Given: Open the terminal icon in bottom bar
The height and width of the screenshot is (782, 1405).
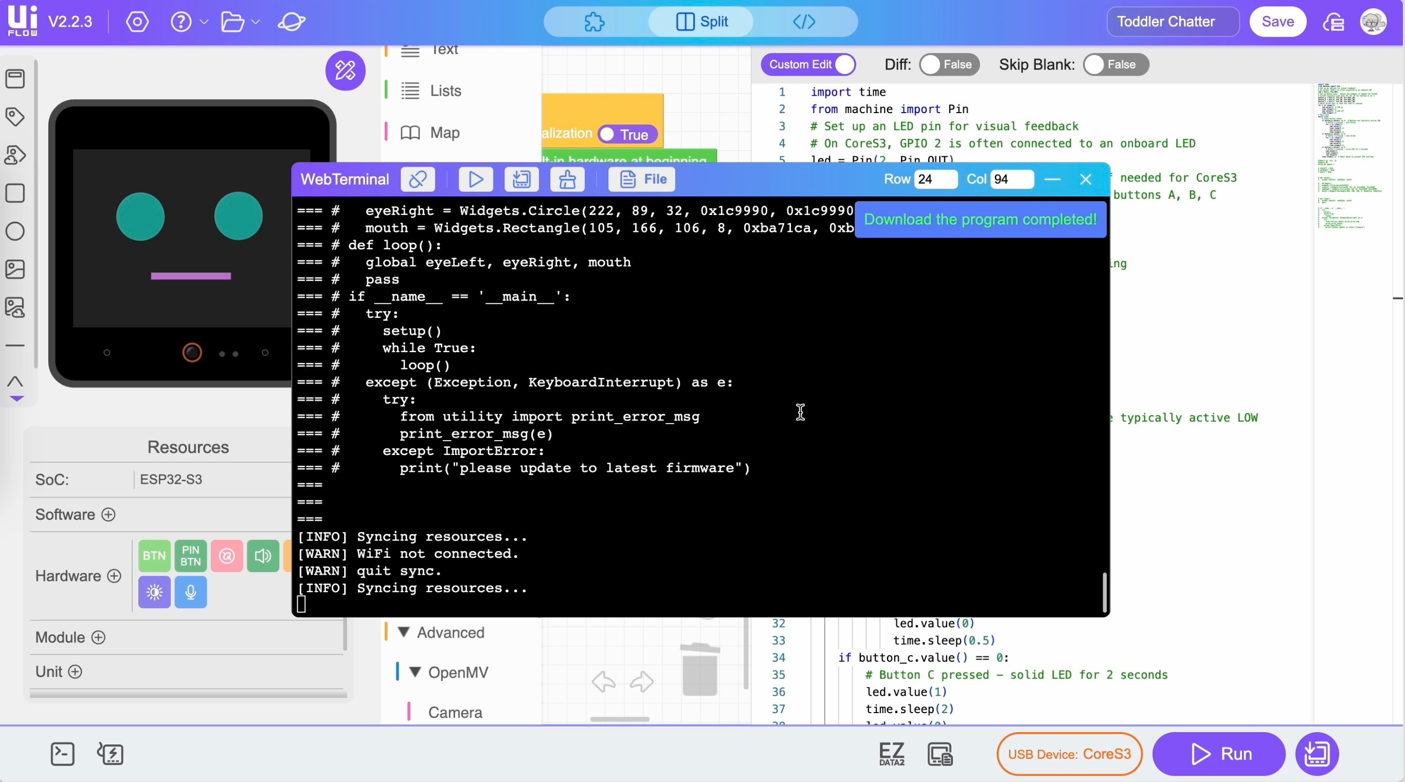Looking at the screenshot, I should click(x=62, y=754).
